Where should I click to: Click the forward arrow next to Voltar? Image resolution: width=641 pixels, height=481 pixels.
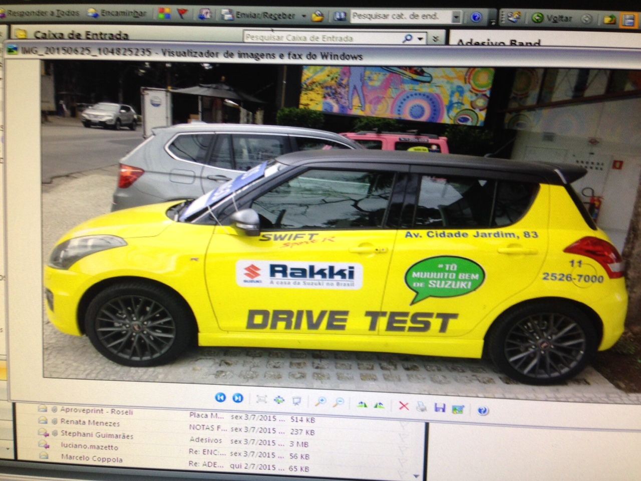[x=586, y=19]
